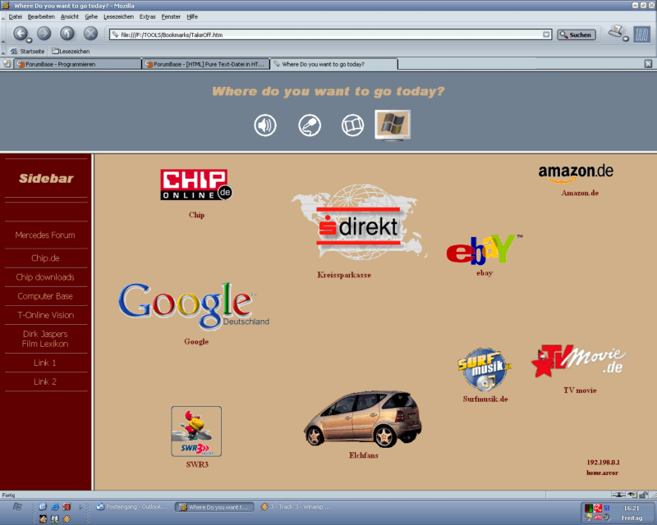The width and height of the screenshot is (657, 525).
Task: Open the Back button history dropdown arrow
Action: point(29,40)
